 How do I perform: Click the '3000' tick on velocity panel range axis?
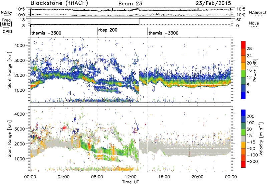click(x=19, y=129)
